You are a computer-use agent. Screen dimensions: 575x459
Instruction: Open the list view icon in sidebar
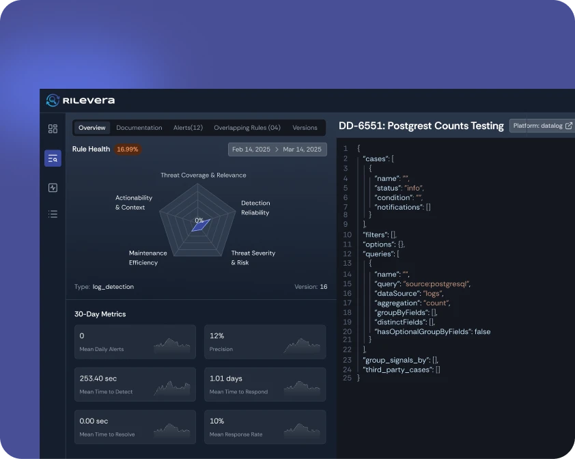pos(53,214)
